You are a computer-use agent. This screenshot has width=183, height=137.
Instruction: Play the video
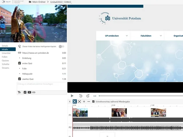72,96
